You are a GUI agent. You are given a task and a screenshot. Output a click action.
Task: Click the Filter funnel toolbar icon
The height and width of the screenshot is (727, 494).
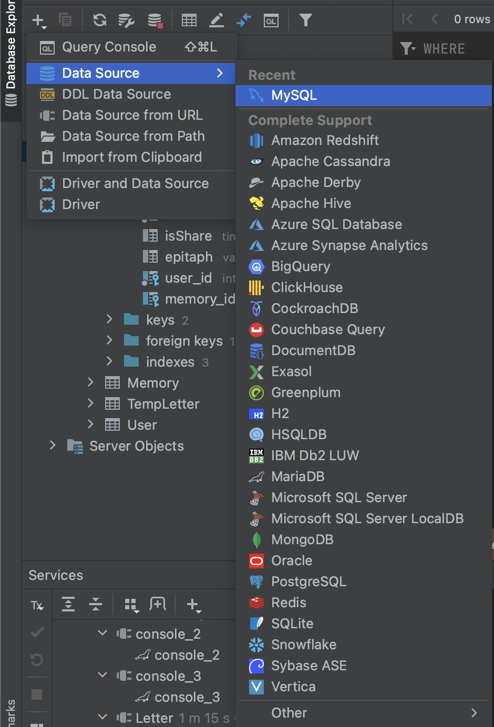[306, 20]
